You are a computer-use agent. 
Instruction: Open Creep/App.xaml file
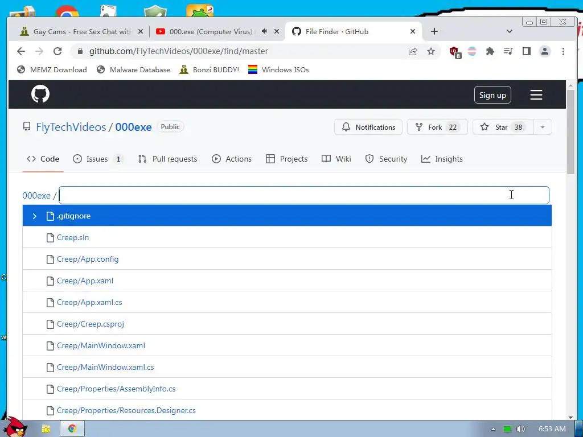[85, 281]
